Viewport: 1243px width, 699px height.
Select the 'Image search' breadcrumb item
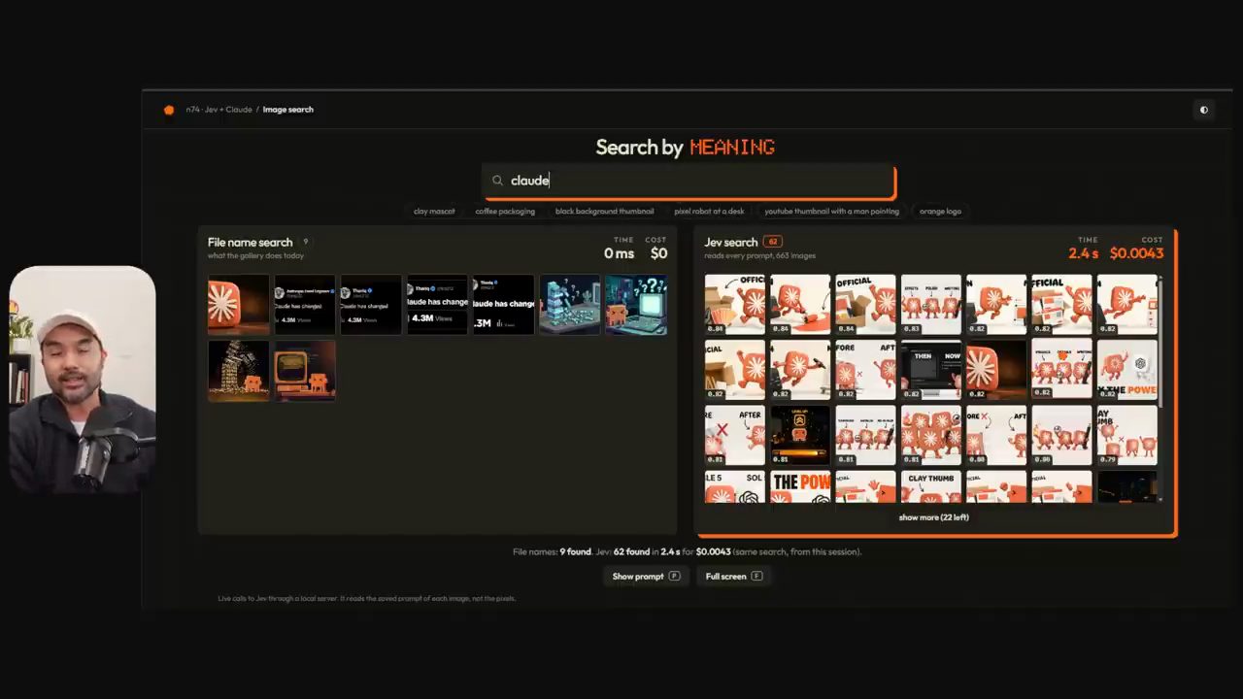[287, 110]
